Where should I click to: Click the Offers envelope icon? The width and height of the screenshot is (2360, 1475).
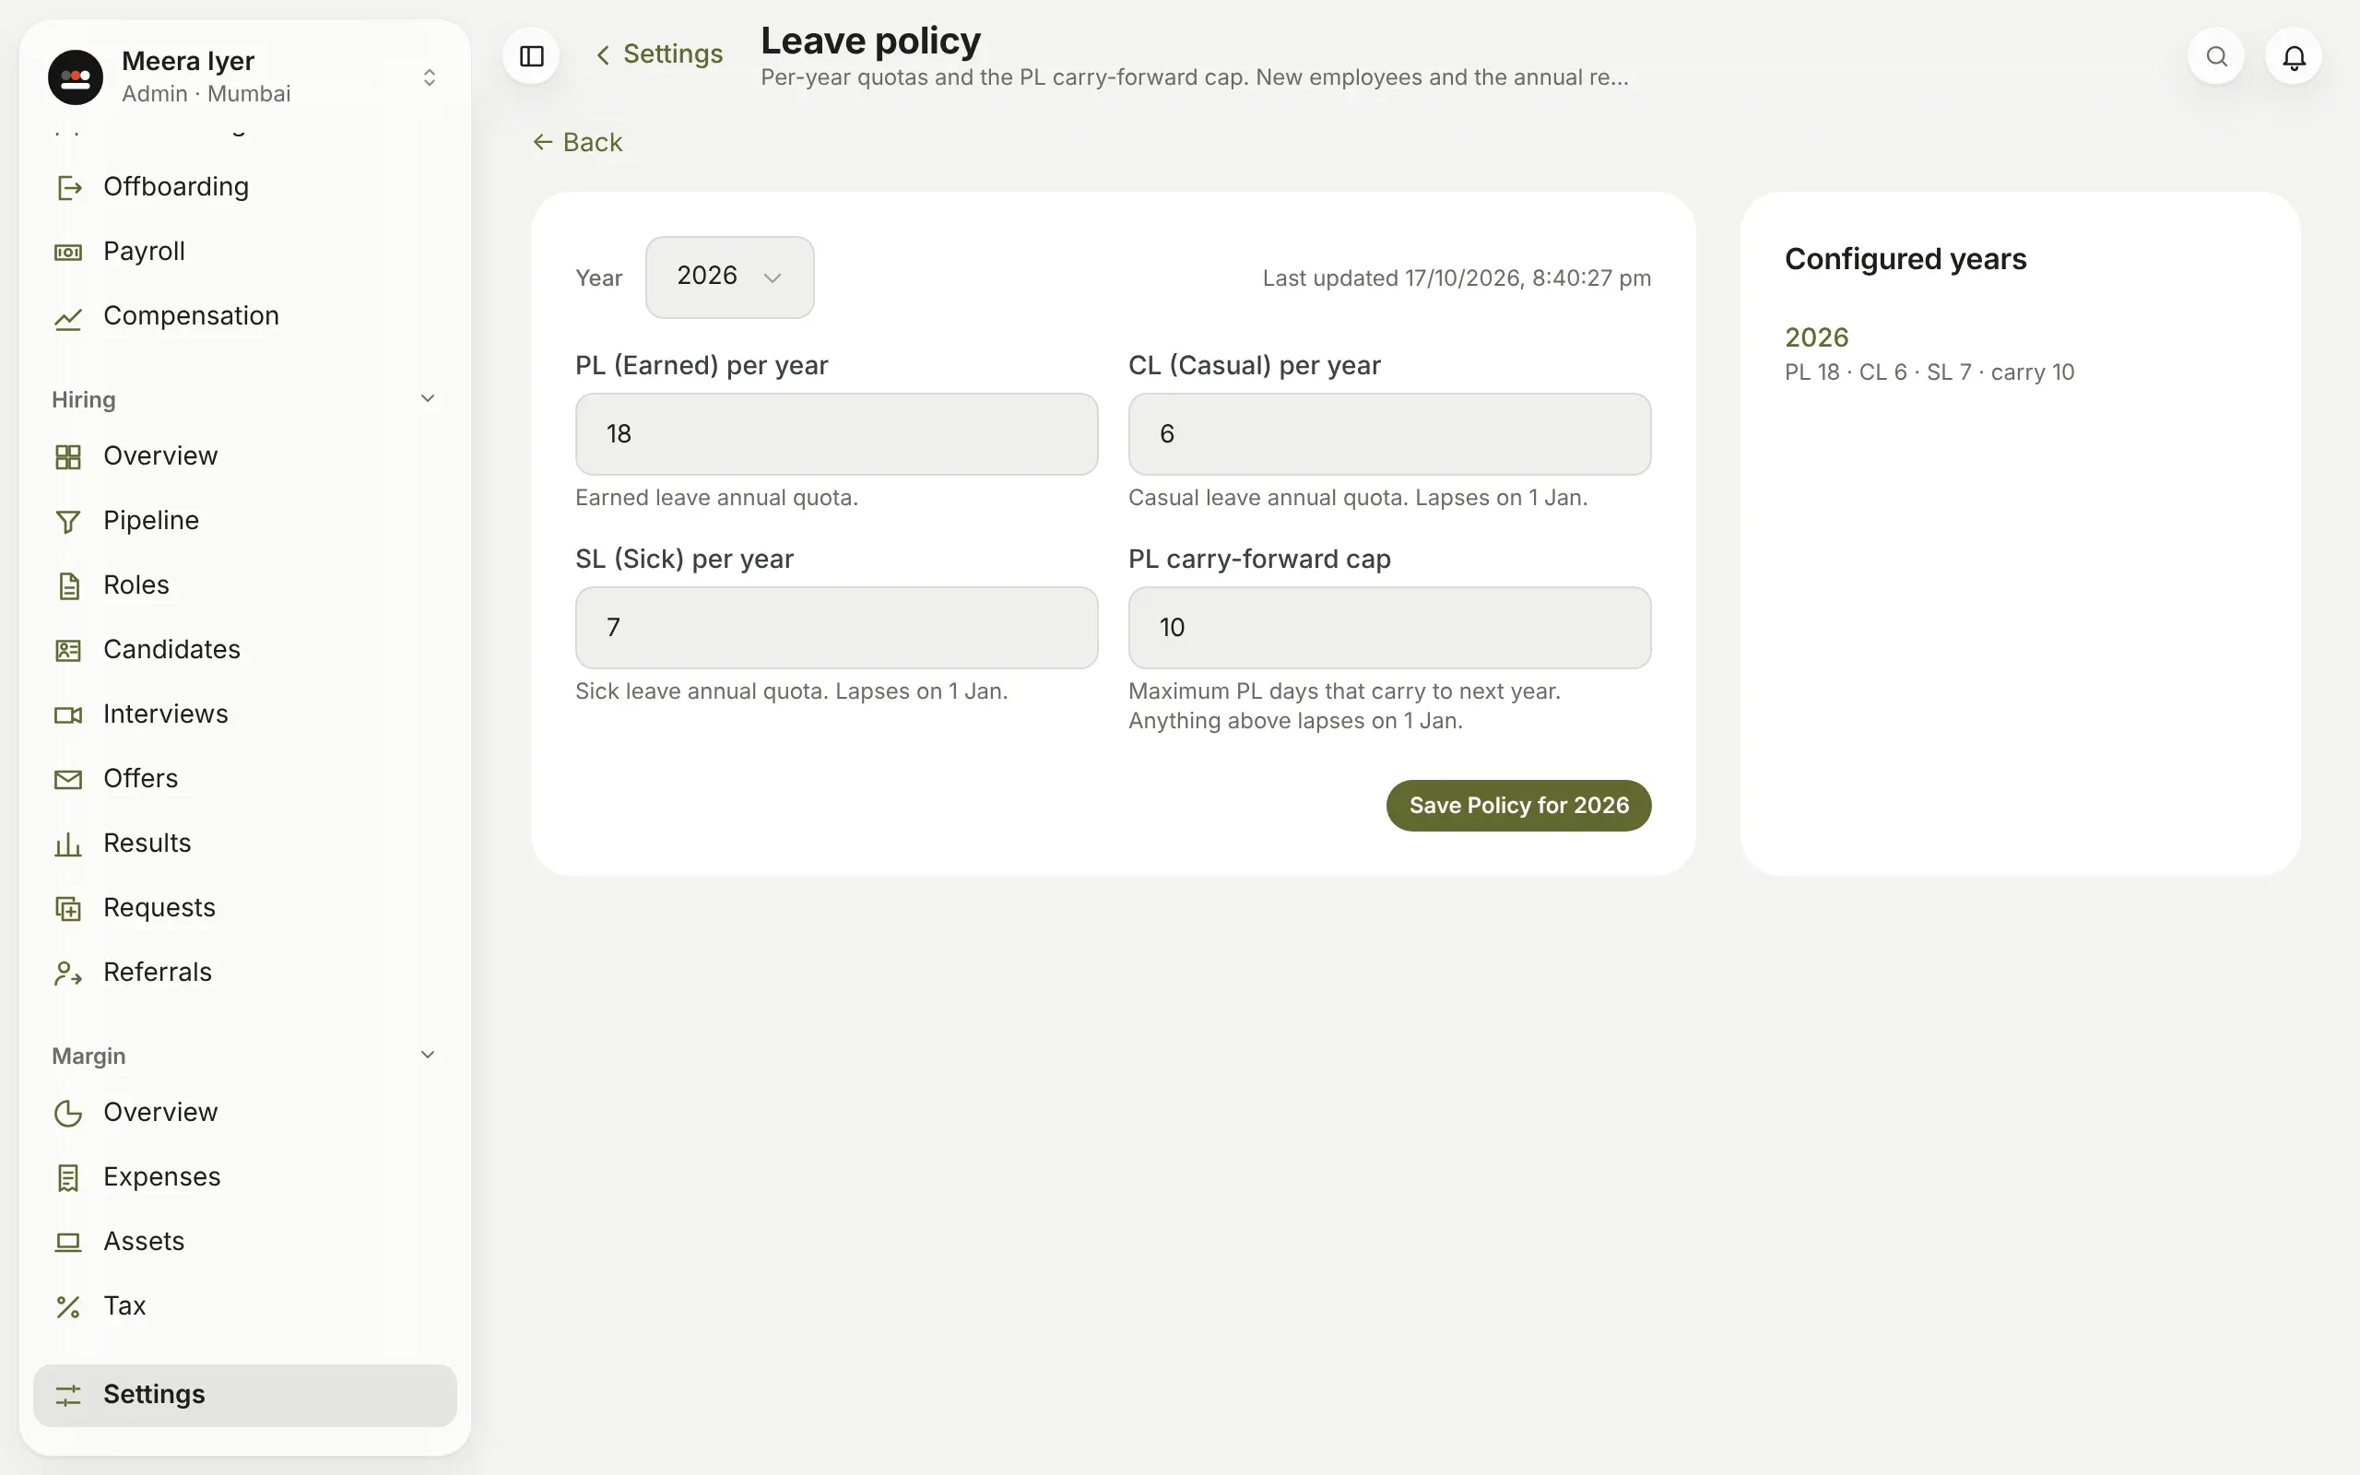(x=68, y=778)
